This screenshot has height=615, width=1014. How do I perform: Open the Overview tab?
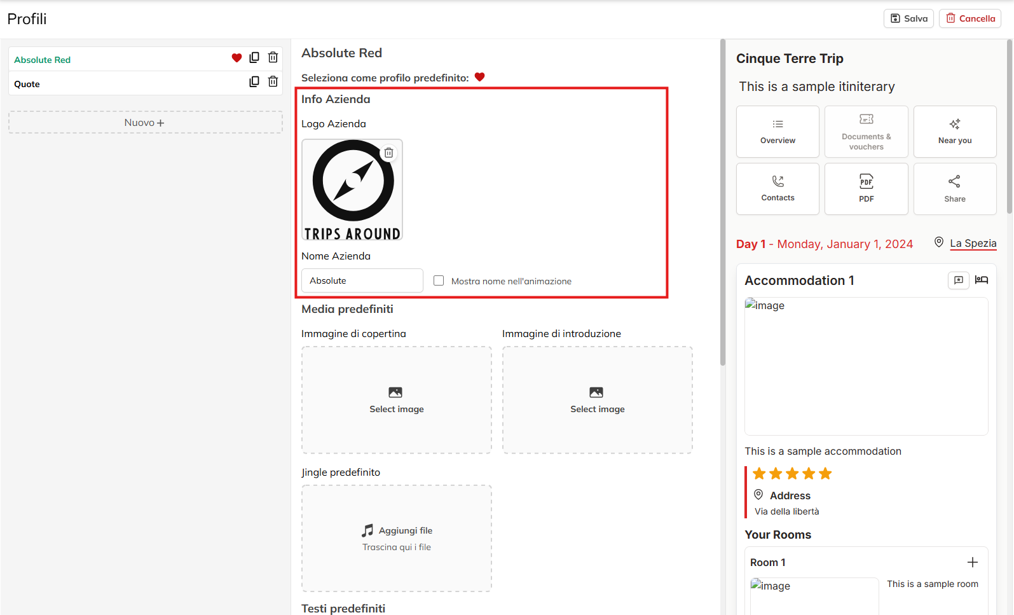tap(778, 132)
